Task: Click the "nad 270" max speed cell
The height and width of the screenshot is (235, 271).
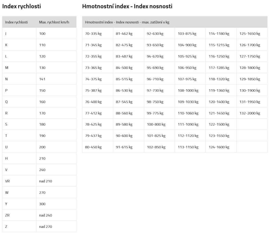Action: (45, 227)
